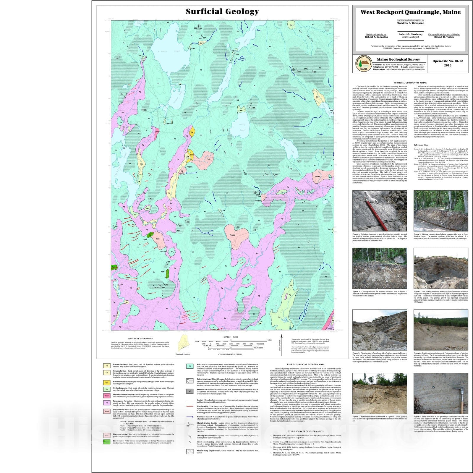The height and width of the screenshot is (473, 473).
Task: Click the large boulders dotted-pattern legend box
Action: coord(190,451)
